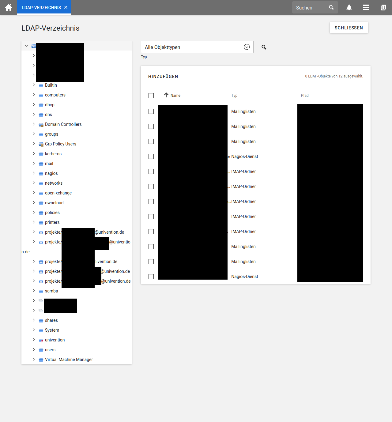Check the first Mailinglisten row checkbox

[151, 111]
